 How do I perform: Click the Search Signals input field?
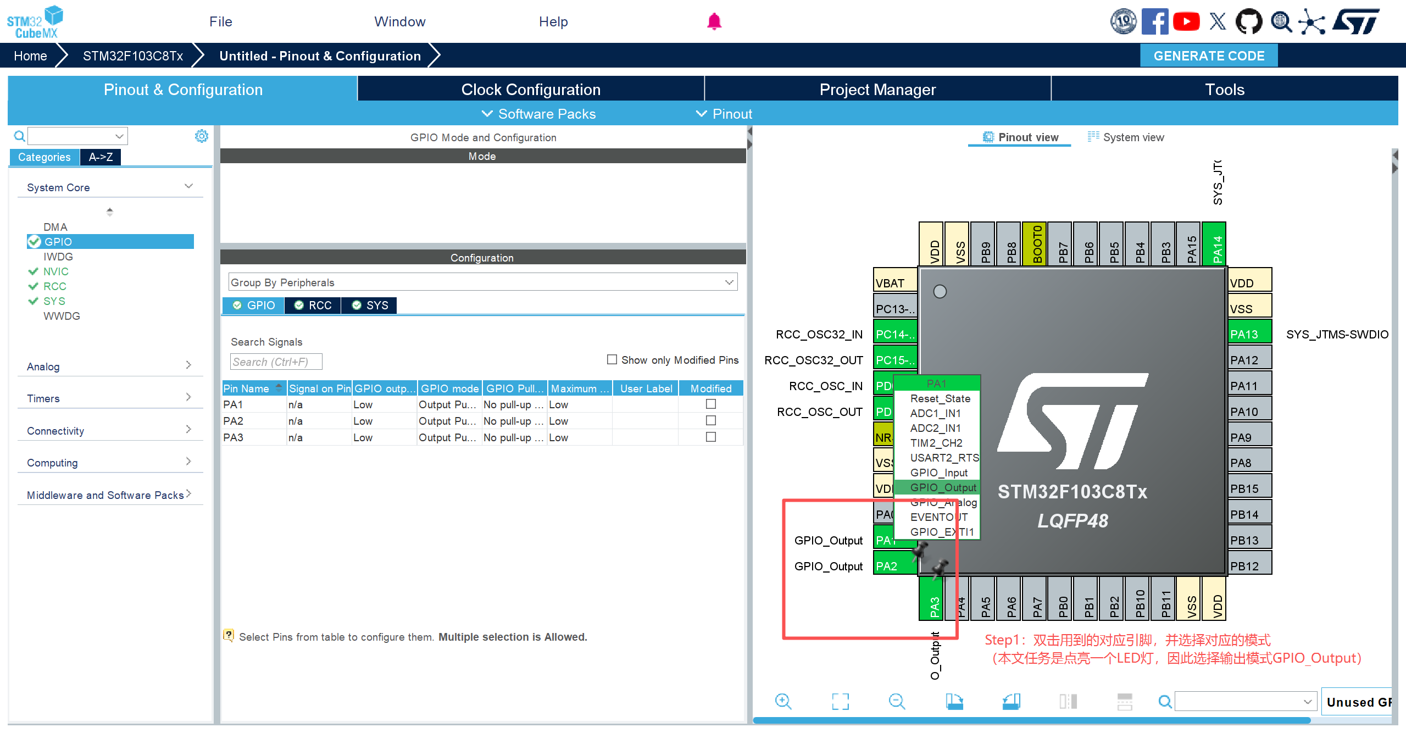(x=276, y=362)
